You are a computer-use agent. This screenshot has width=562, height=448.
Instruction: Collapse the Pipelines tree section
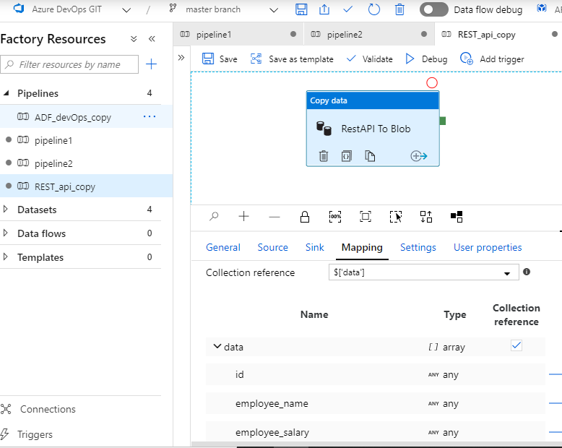[x=6, y=93]
